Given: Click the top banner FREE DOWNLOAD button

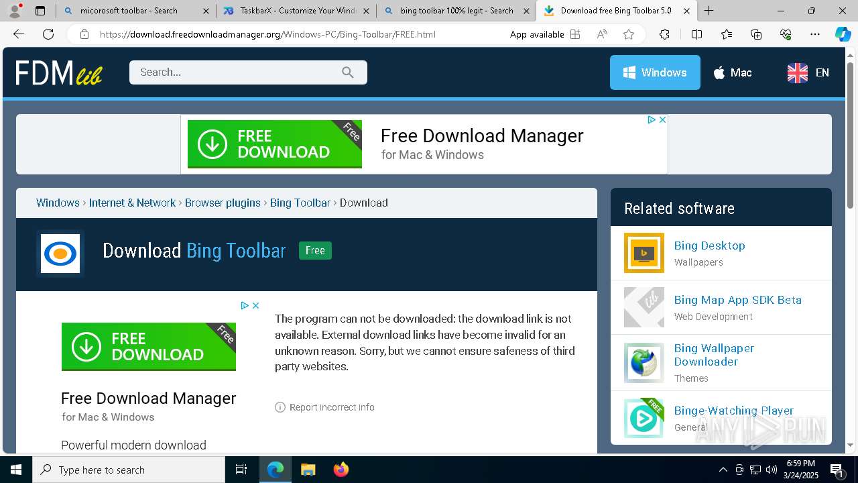Looking at the screenshot, I should (275, 144).
